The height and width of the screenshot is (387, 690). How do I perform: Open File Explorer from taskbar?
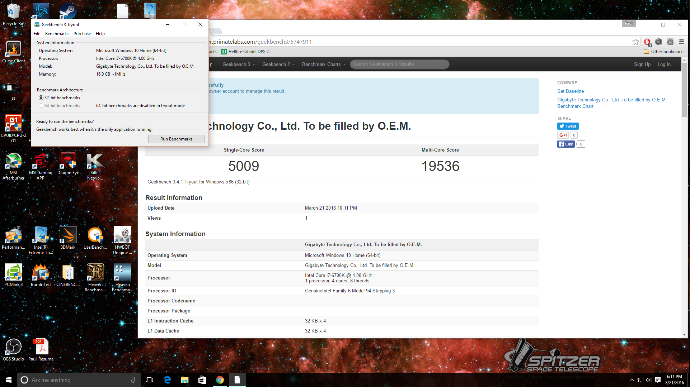[184, 380]
